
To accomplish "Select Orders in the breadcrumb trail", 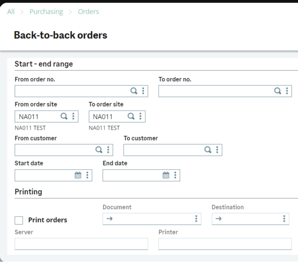I will coord(89,12).
